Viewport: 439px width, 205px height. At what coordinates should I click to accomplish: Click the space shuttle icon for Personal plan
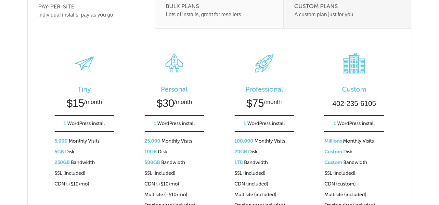(174, 63)
